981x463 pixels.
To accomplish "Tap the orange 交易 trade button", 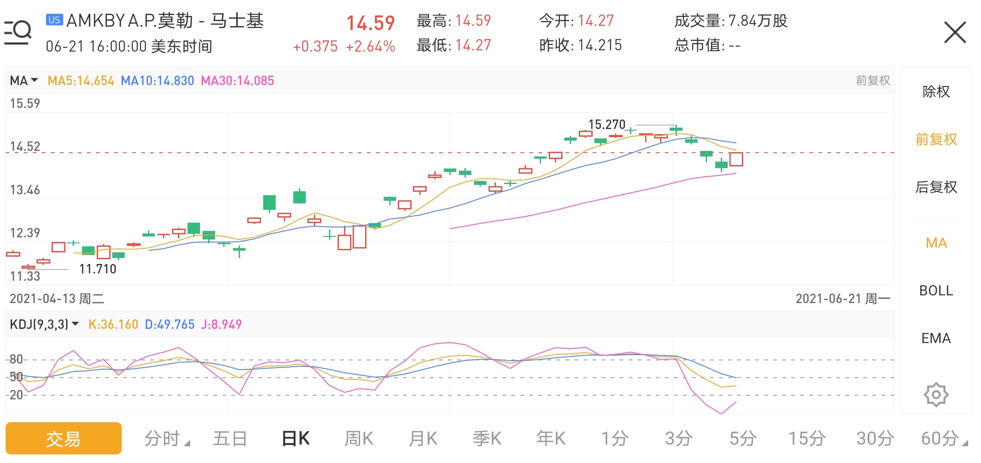I will [x=64, y=438].
